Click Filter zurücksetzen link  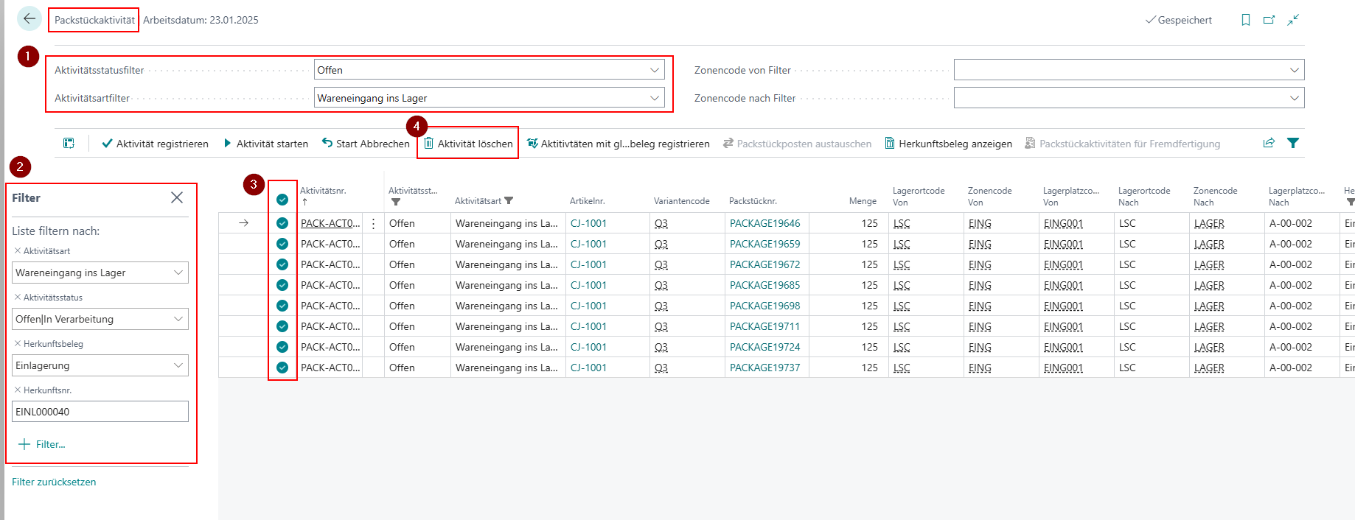pos(54,482)
